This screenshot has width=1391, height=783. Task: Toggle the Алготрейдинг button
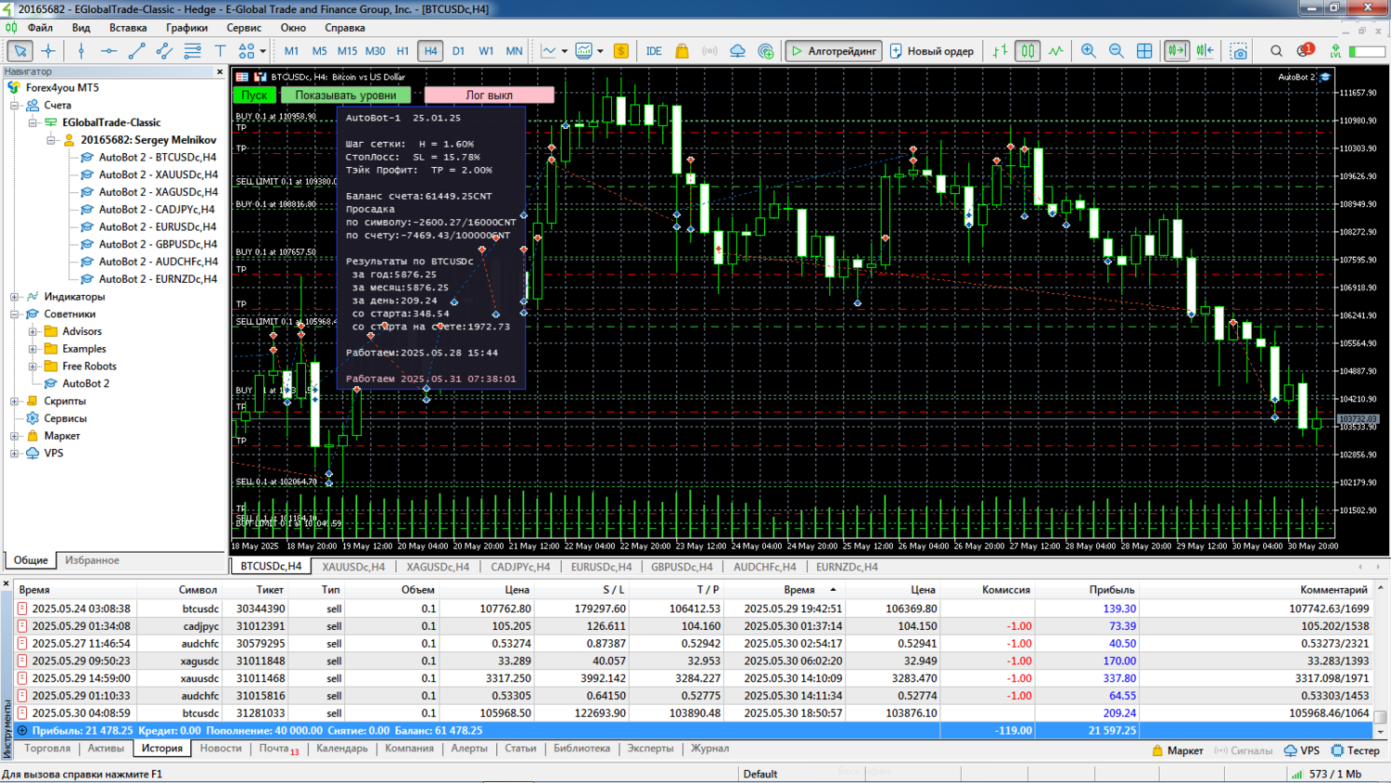click(x=833, y=51)
